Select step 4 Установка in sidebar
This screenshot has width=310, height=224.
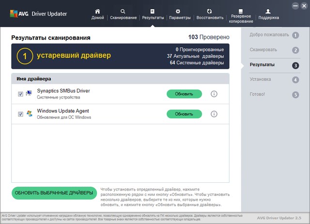(x=274, y=80)
